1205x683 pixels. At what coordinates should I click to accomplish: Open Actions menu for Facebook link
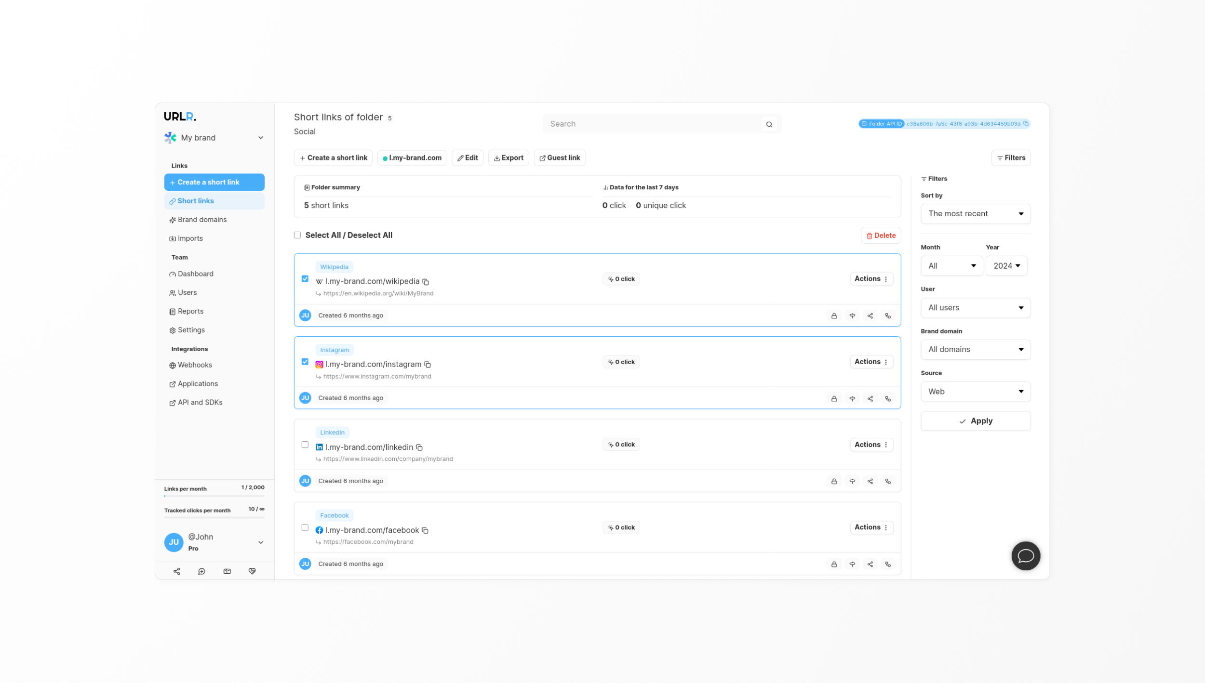click(871, 527)
